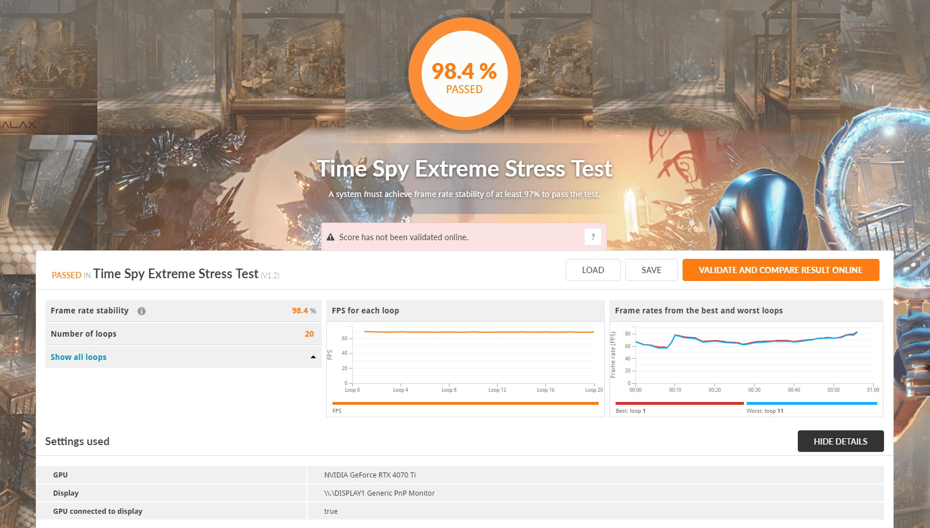The width and height of the screenshot is (930, 528).
Task: Validate and compare result online
Action: (781, 270)
